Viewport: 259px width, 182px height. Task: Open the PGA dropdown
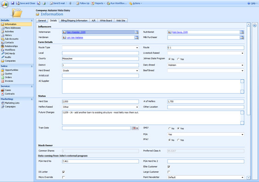[206, 135]
